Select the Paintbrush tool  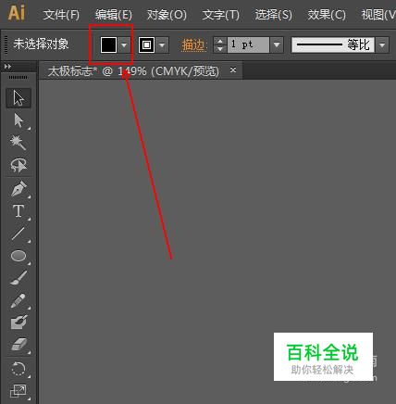[x=19, y=277]
